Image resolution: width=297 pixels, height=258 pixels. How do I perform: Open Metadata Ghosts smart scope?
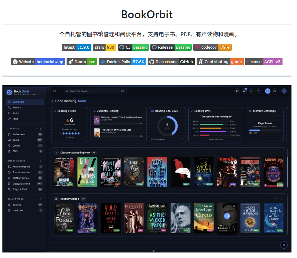click(x=25, y=184)
